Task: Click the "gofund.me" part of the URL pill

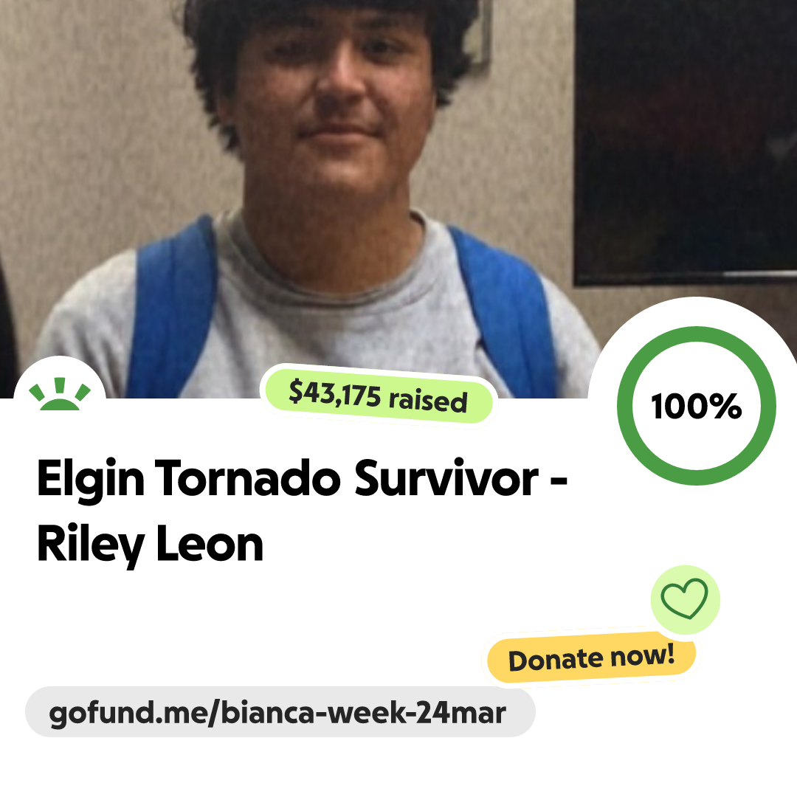Action: coord(126,713)
